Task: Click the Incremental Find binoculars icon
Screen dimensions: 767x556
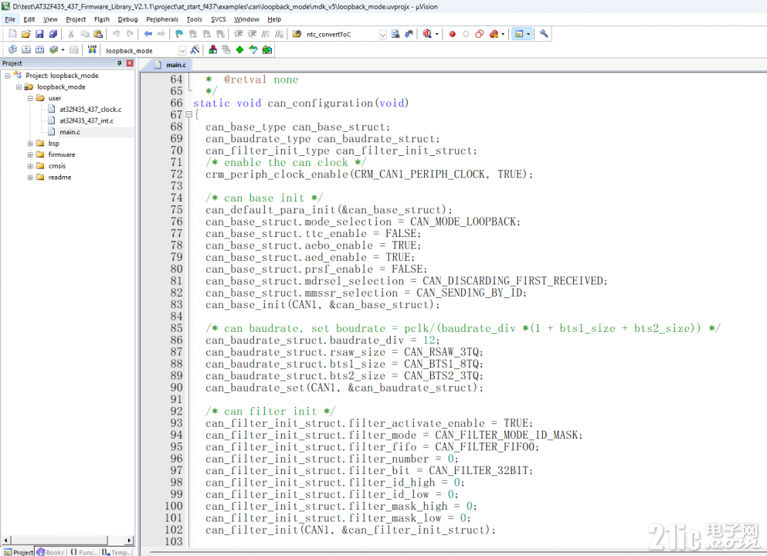Action: [409, 34]
